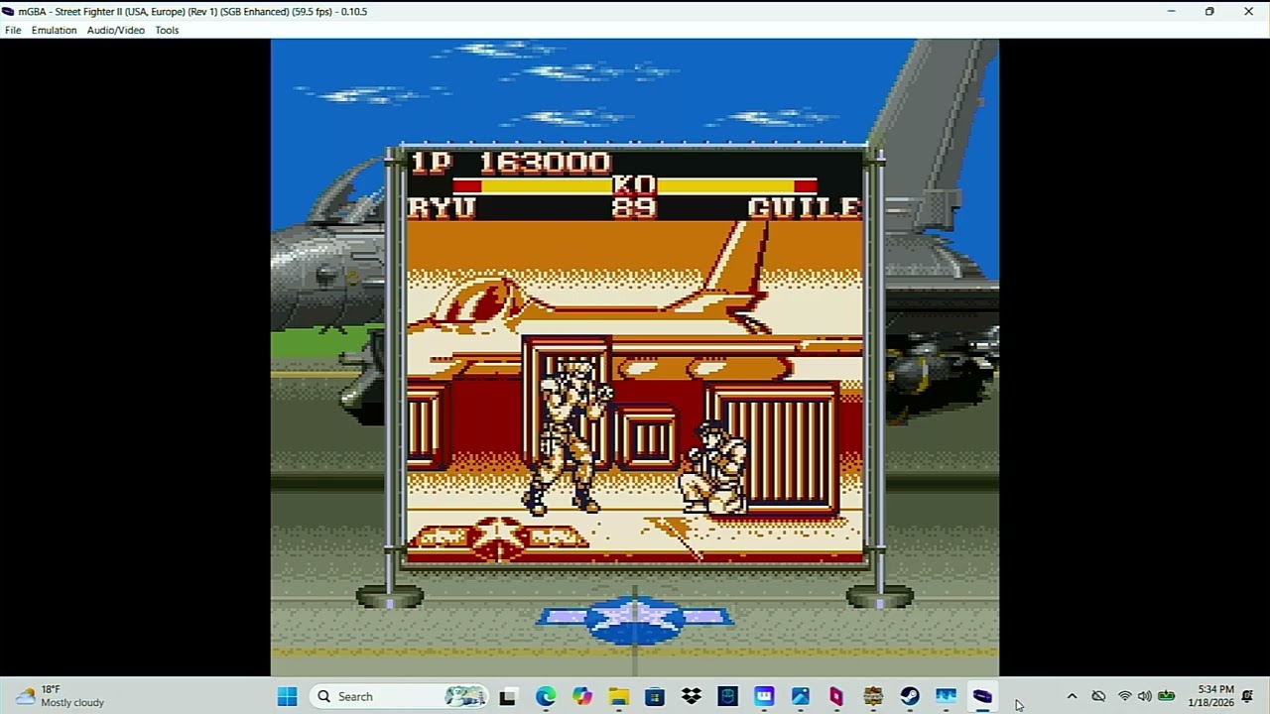Open the game icon before Steam
This screenshot has height=714, width=1270.
pyautogui.click(x=873, y=696)
